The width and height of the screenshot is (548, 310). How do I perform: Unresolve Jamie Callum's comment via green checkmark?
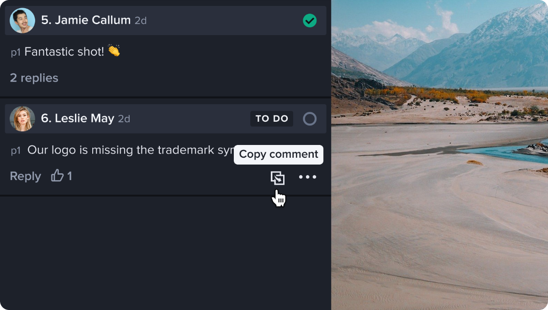click(310, 21)
